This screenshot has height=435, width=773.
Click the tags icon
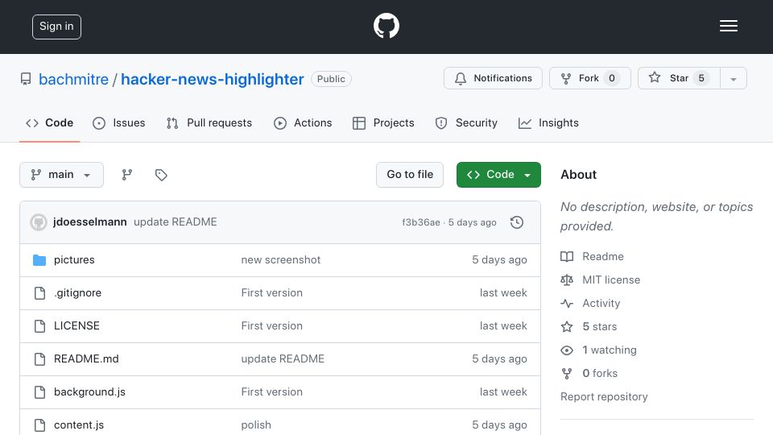point(161,175)
